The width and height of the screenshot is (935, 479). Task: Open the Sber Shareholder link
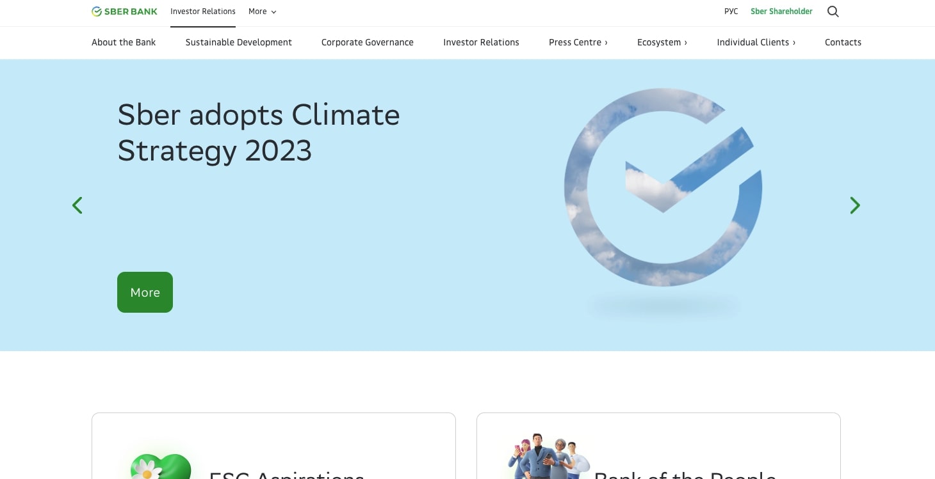pyautogui.click(x=781, y=12)
